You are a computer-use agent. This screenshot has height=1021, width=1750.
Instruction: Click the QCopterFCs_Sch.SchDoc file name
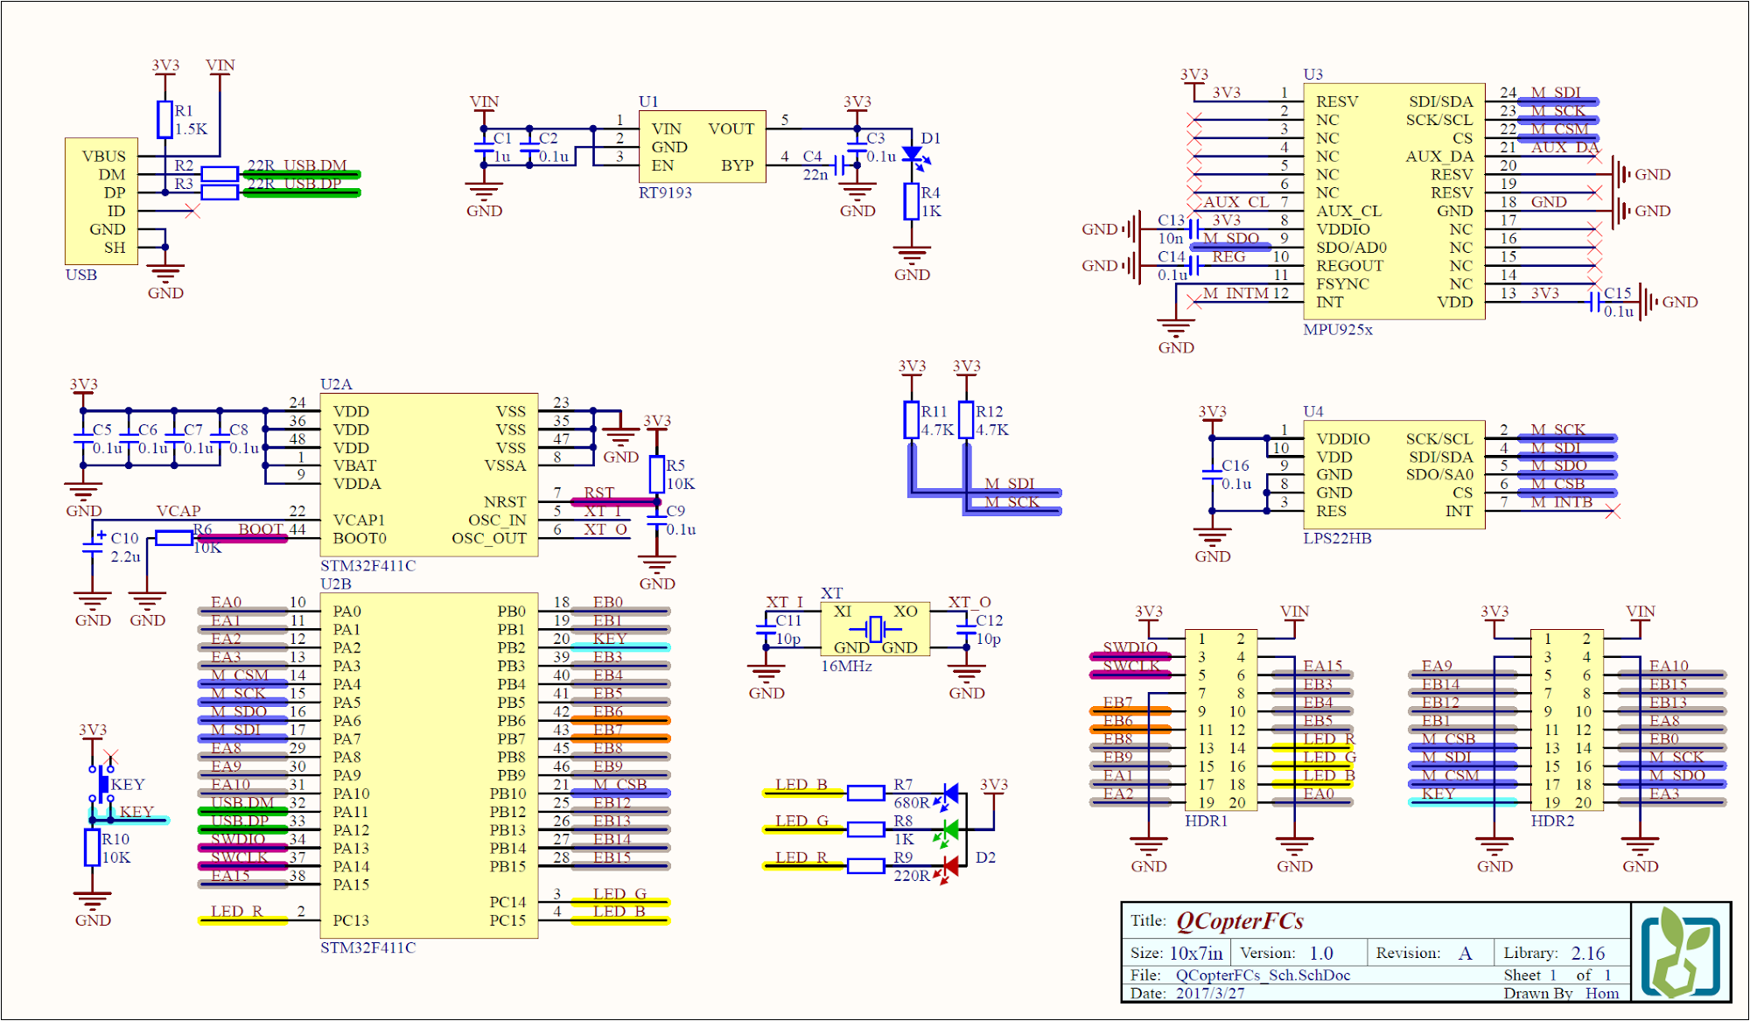pos(1262,975)
